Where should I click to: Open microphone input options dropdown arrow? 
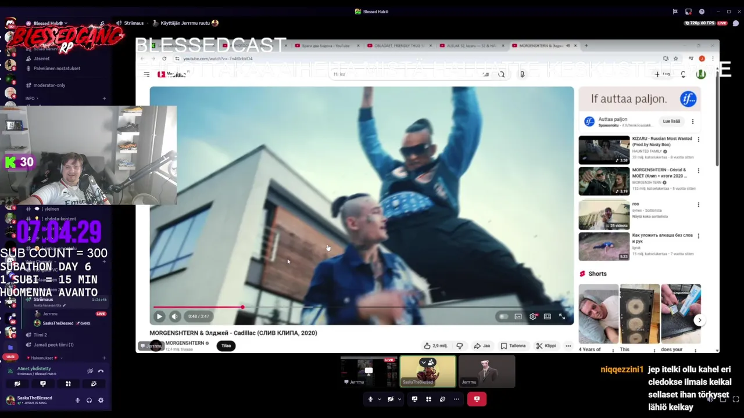(x=379, y=399)
